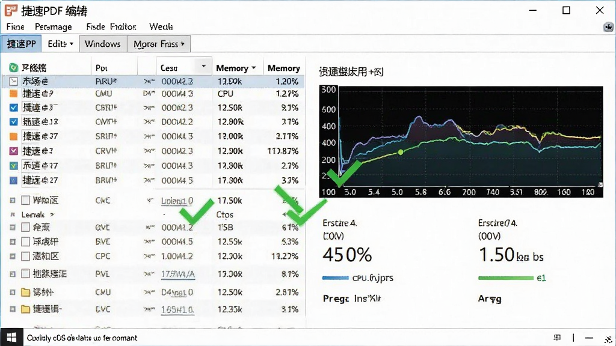The height and width of the screenshot is (346, 616).
Task: Click the blue icon in the 17.80k row
Action: [x=14, y=180]
